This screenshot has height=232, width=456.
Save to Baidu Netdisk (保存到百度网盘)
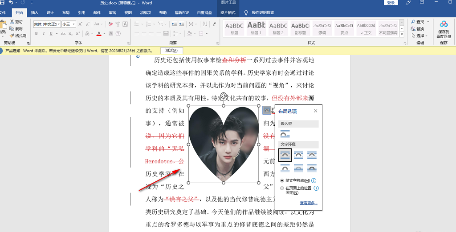pos(444,30)
